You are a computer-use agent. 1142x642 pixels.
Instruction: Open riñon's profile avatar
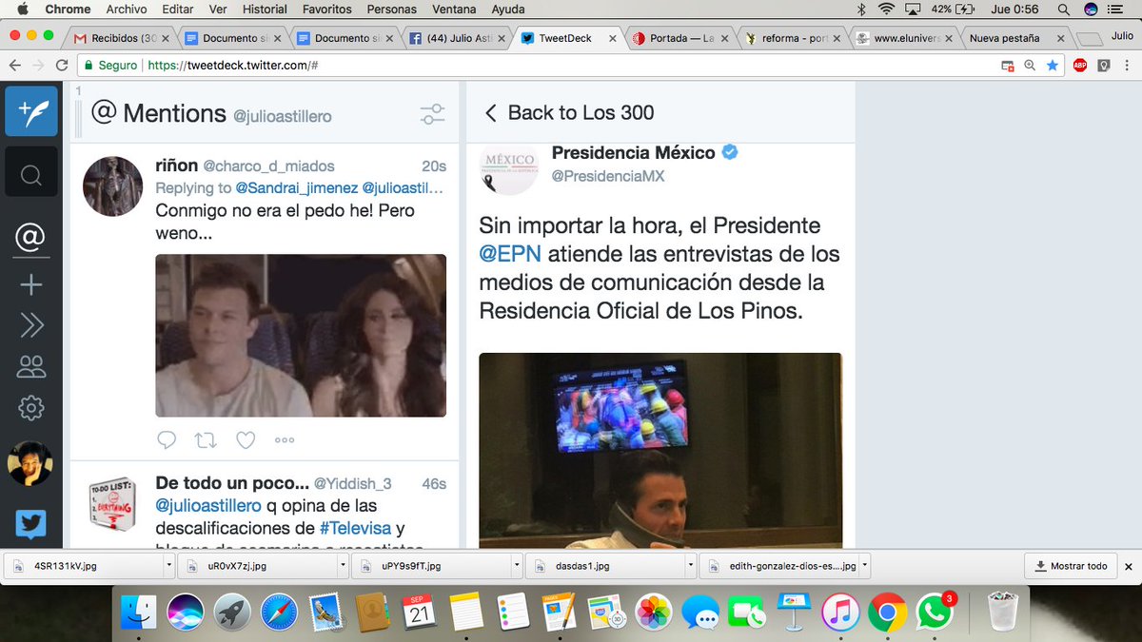tap(113, 185)
